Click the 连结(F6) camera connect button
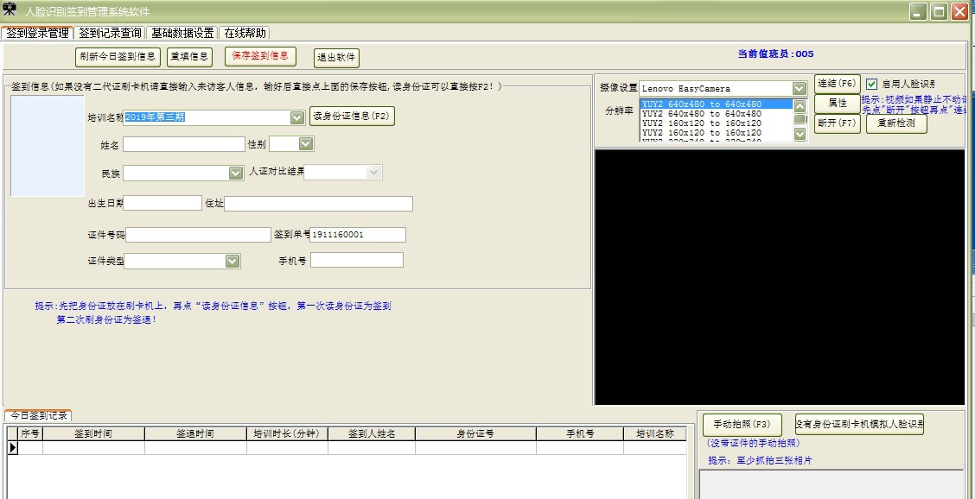This screenshot has height=499, width=975. [x=836, y=84]
